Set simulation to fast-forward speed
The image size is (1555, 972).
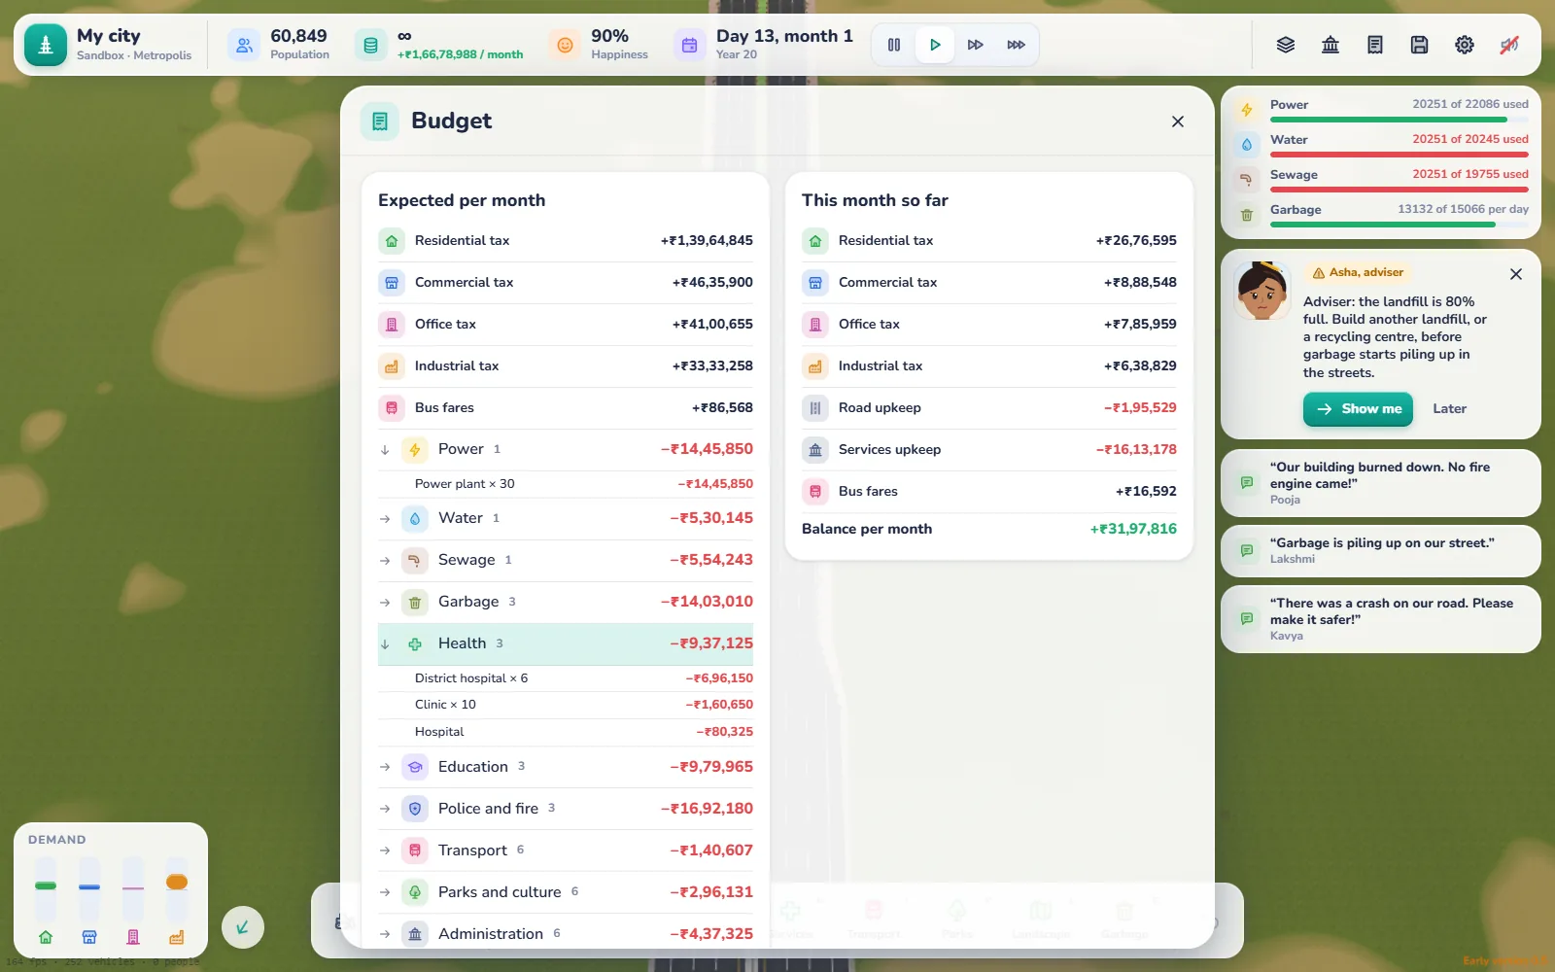(x=976, y=45)
